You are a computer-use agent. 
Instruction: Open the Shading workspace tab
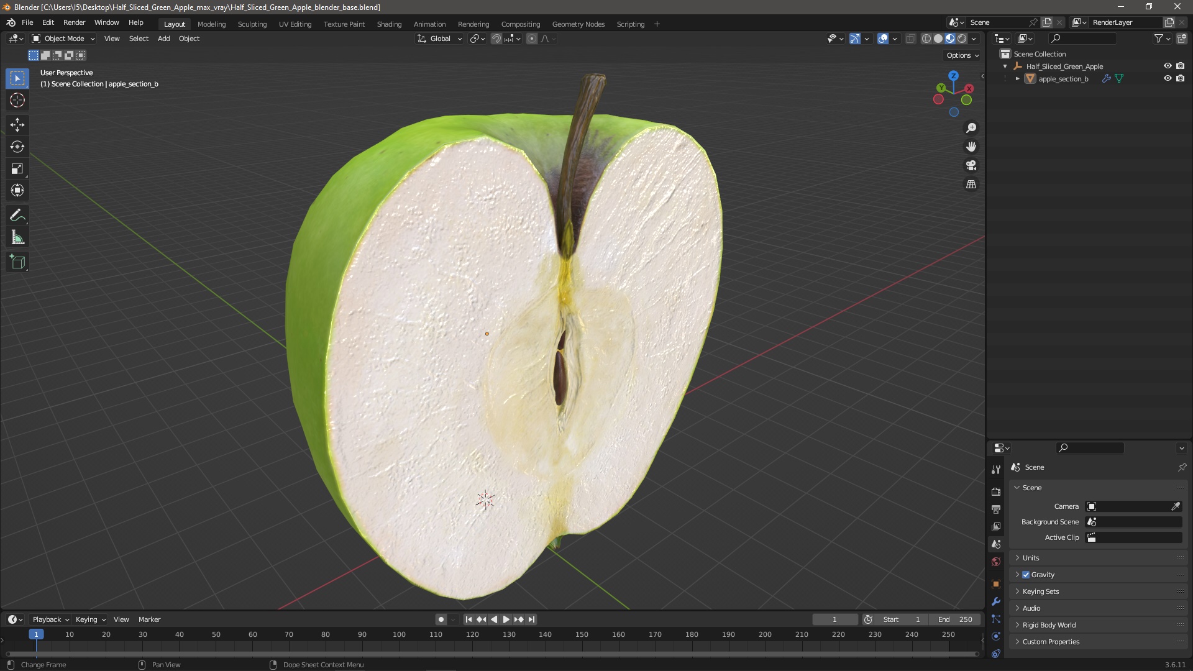pyautogui.click(x=388, y=24)
